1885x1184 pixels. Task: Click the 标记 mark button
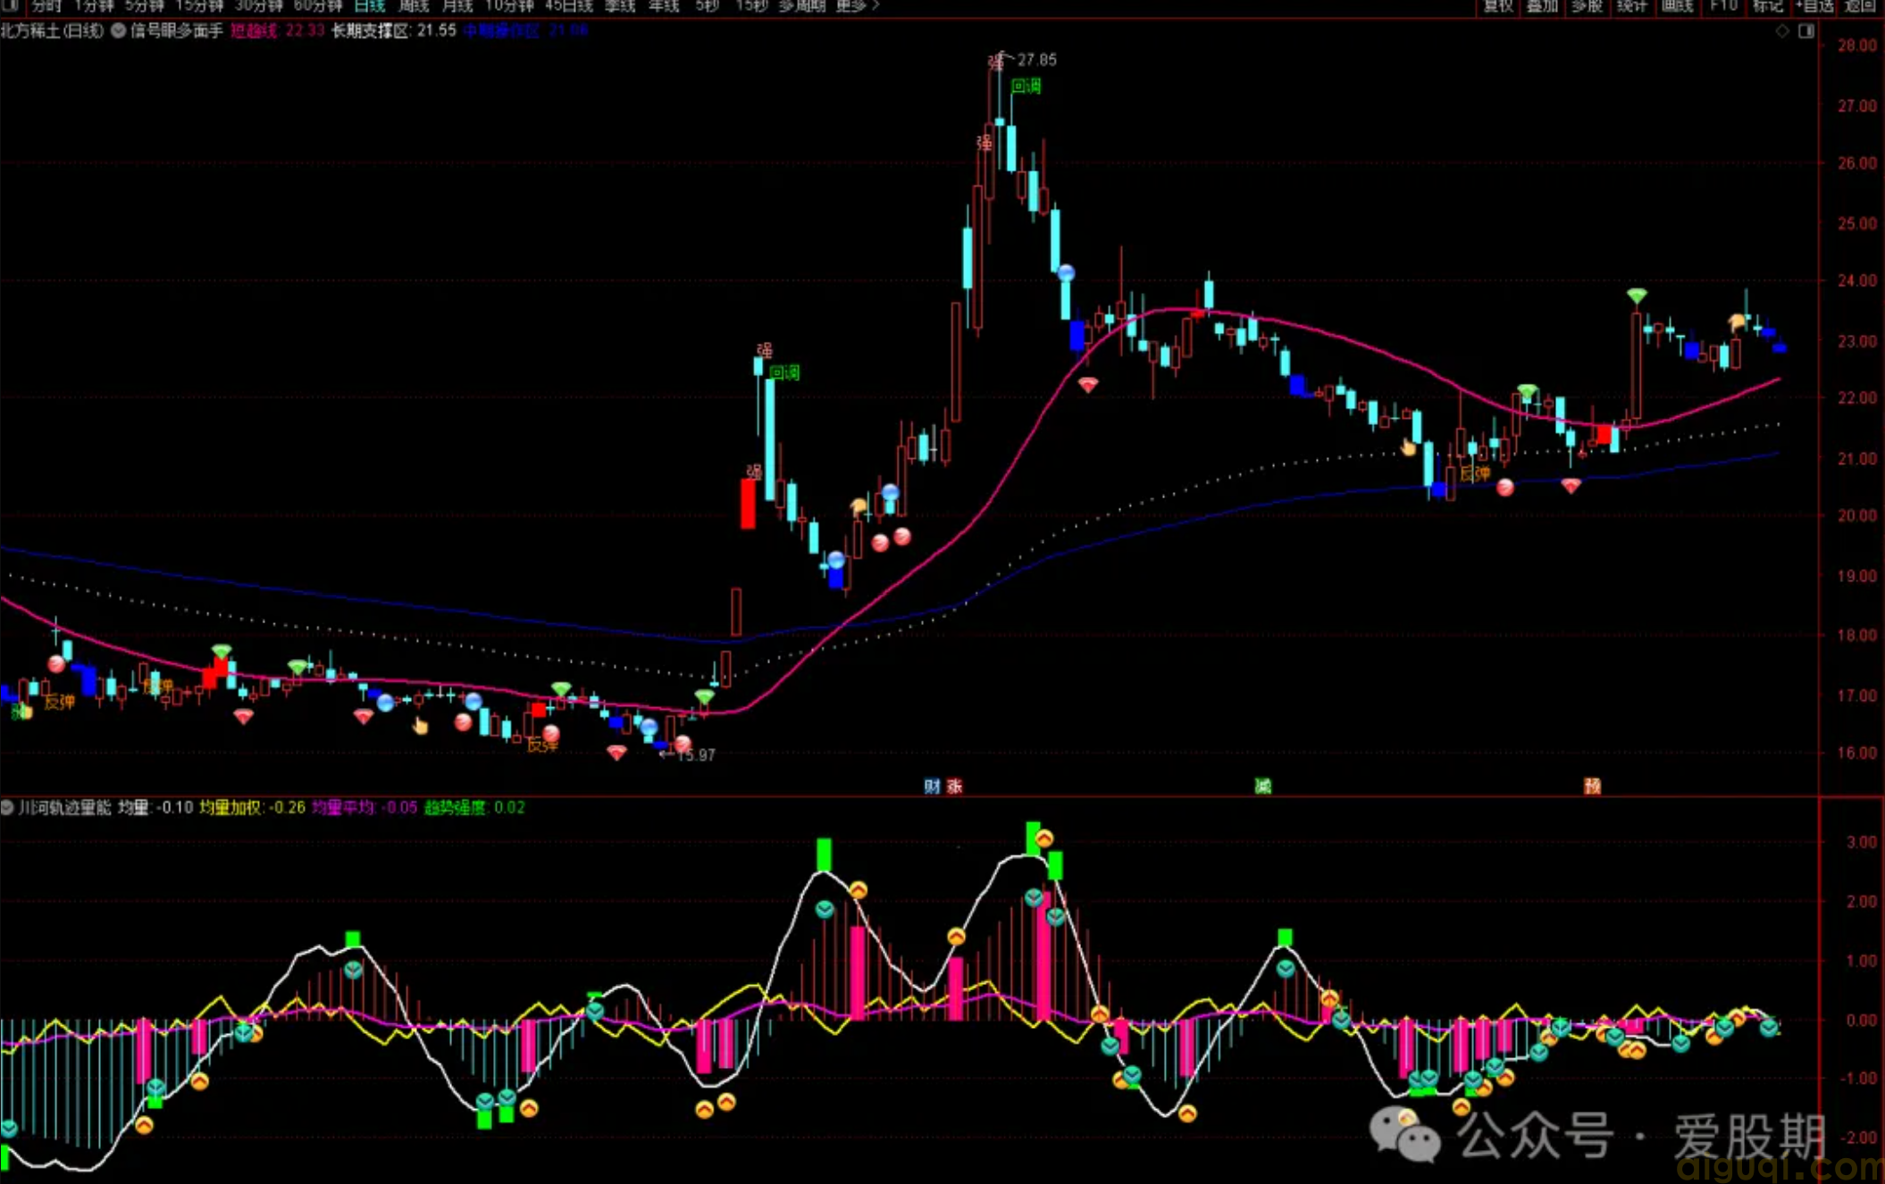point(1767,5)
